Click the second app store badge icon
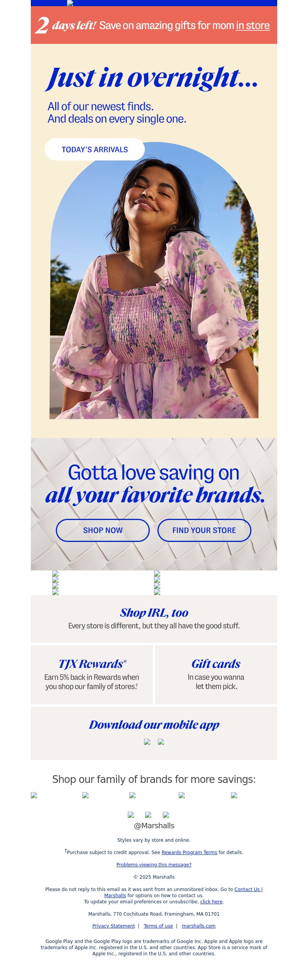Screen dimensions: 308x968 point(161,742)
